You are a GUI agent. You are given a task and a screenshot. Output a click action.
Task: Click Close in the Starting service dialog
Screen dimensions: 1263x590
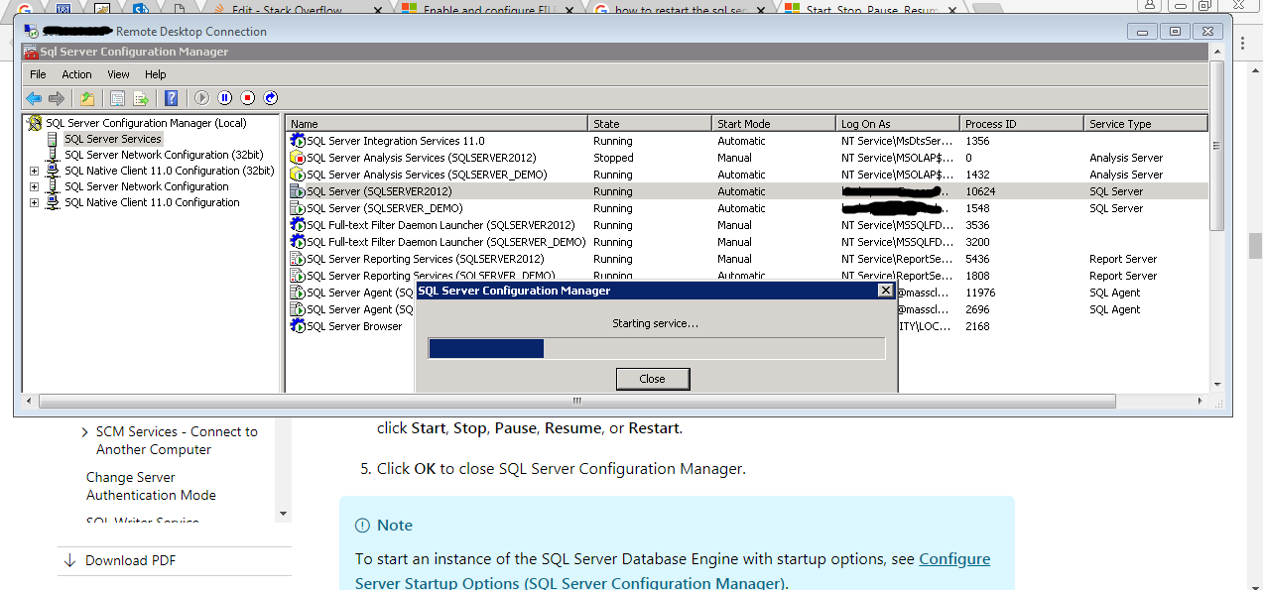pos(653,379)
